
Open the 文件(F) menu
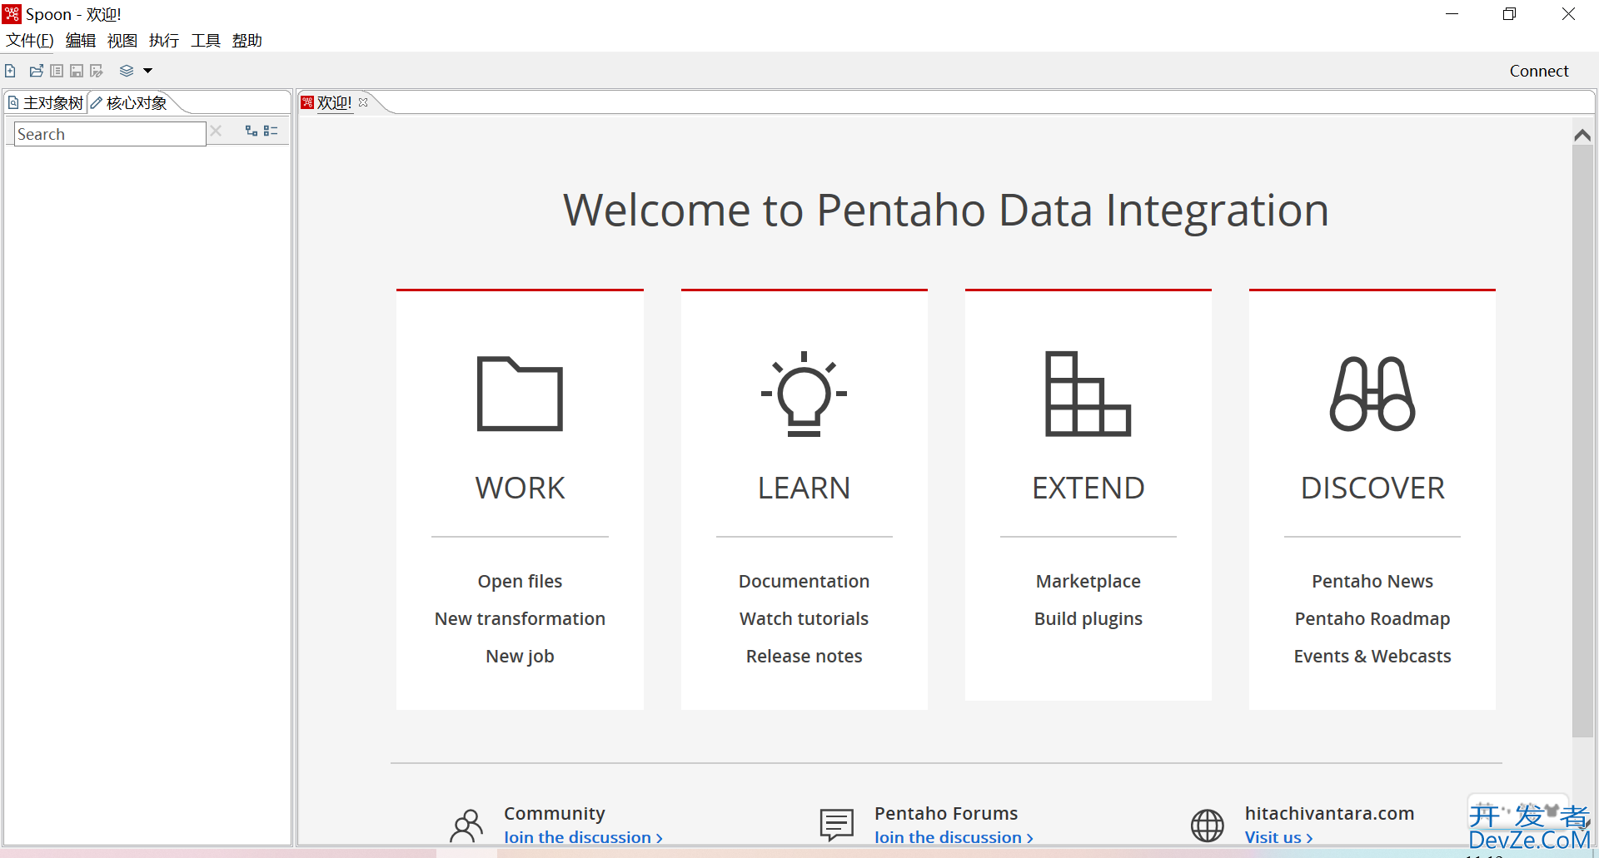(x=30, y=40)
